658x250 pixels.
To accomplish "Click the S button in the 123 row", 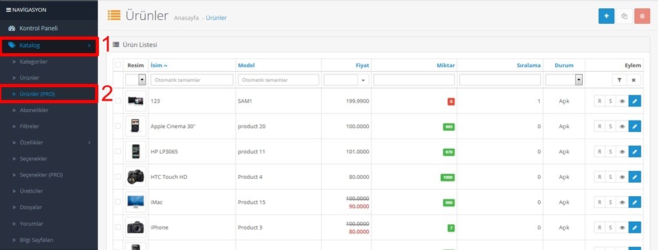I will pyautogui.click(x=610, y=101).
